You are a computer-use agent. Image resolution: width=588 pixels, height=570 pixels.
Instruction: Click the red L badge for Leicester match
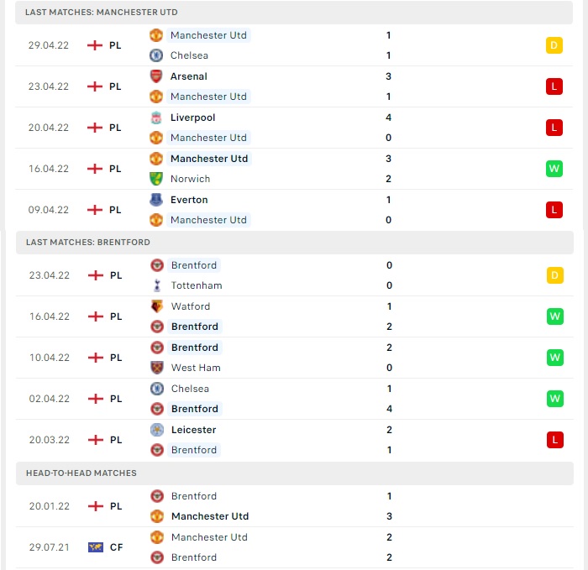tap(554, 440)
